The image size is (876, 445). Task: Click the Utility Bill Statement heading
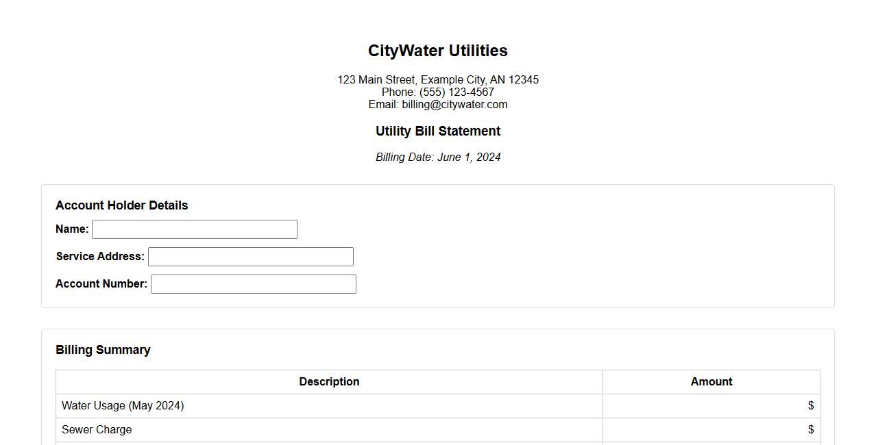[438, 131]
